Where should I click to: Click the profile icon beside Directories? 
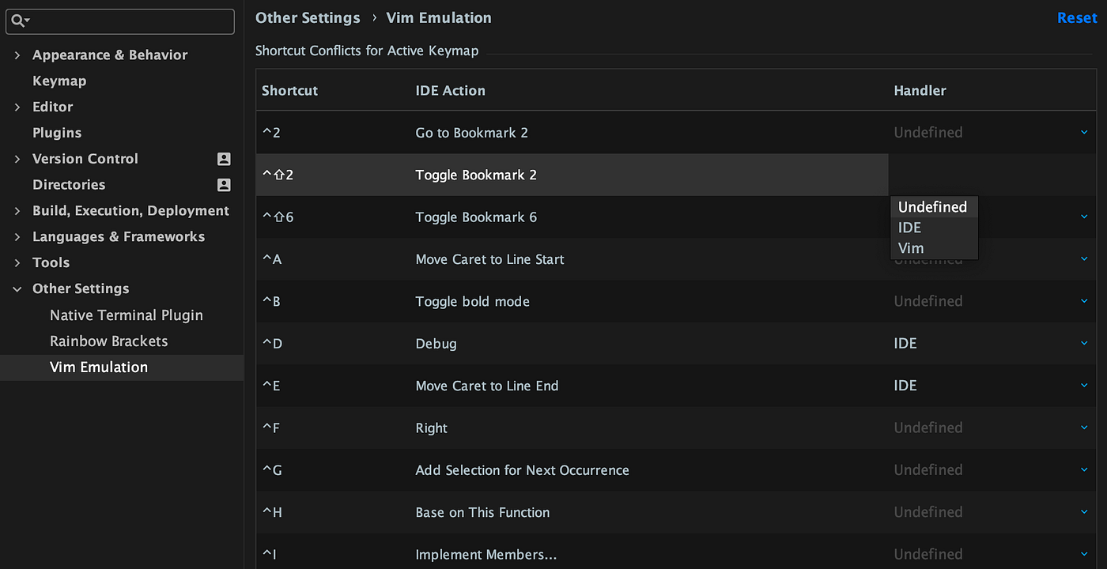[224, 185]
